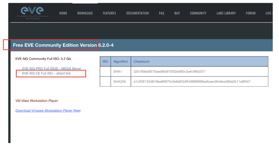Open the DOWNLOAD menu item

[x=85, y=13]
